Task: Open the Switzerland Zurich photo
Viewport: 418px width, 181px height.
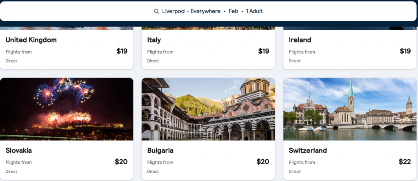Action: tap(350, 109)
